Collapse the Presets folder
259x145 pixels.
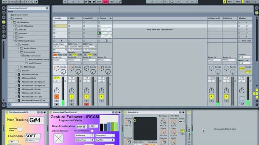click(16, 45)
